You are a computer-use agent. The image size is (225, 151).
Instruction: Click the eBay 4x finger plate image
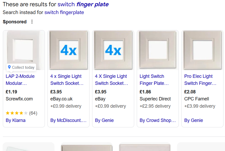click(x=113, y=50)
